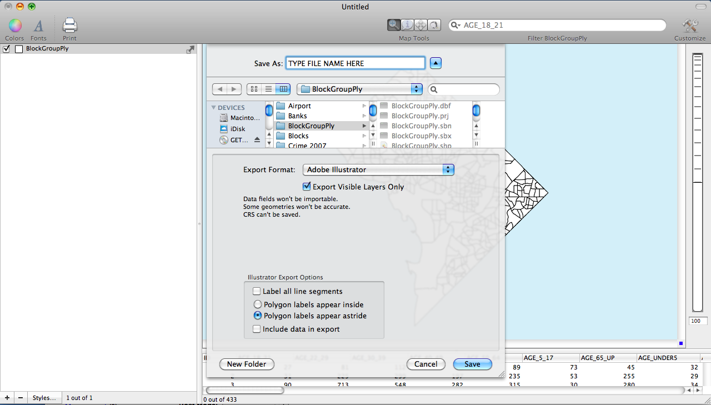Enable Label all line segments
The image size is (711, 405).
257,291
